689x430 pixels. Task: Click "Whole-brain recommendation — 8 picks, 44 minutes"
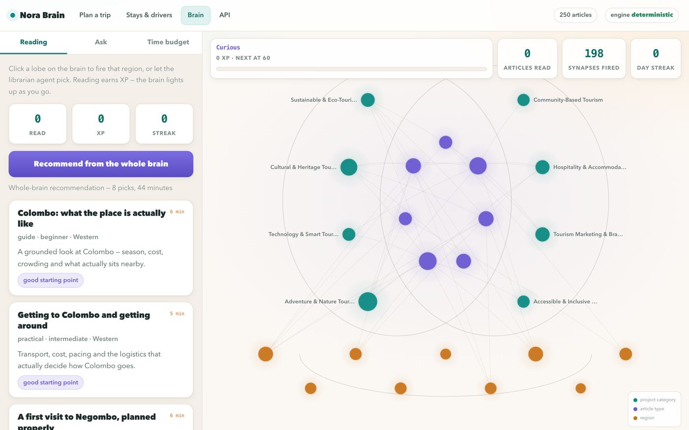(91, 188)
